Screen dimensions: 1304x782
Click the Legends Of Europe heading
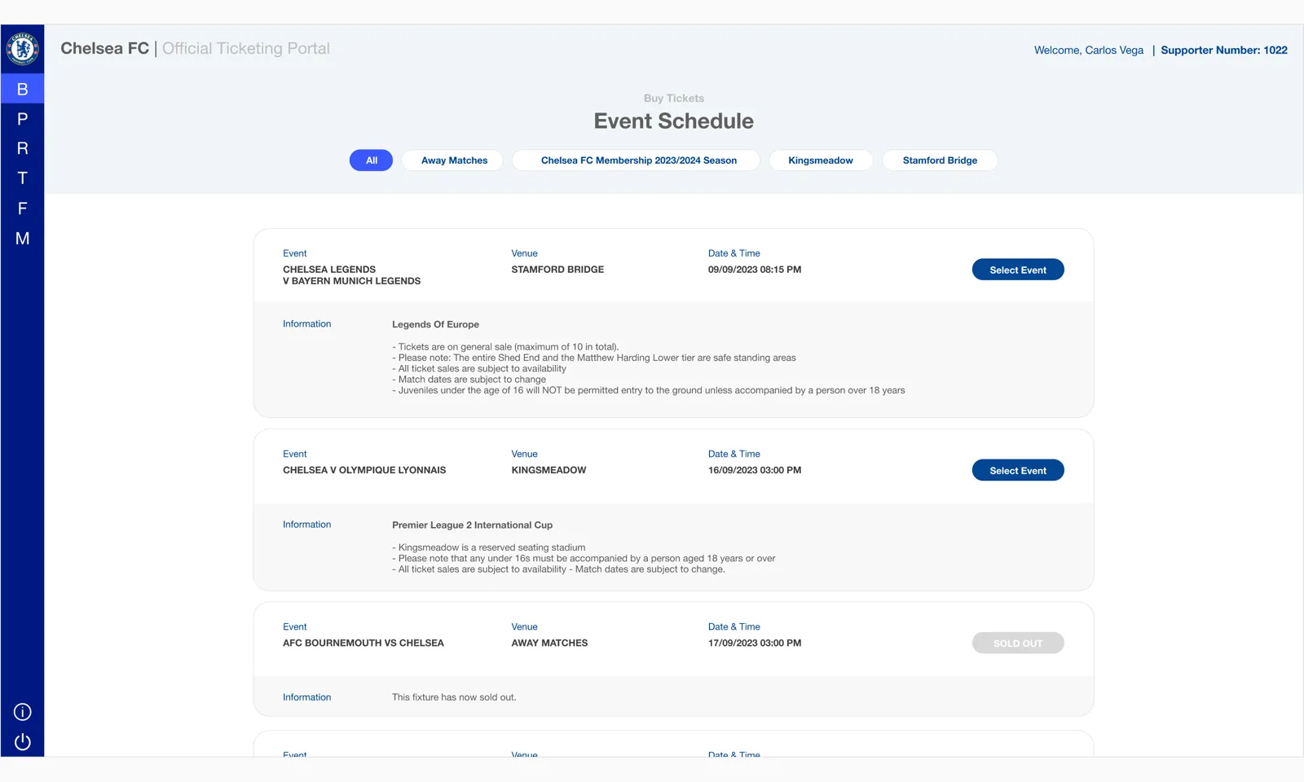click(x=435, y=324)
